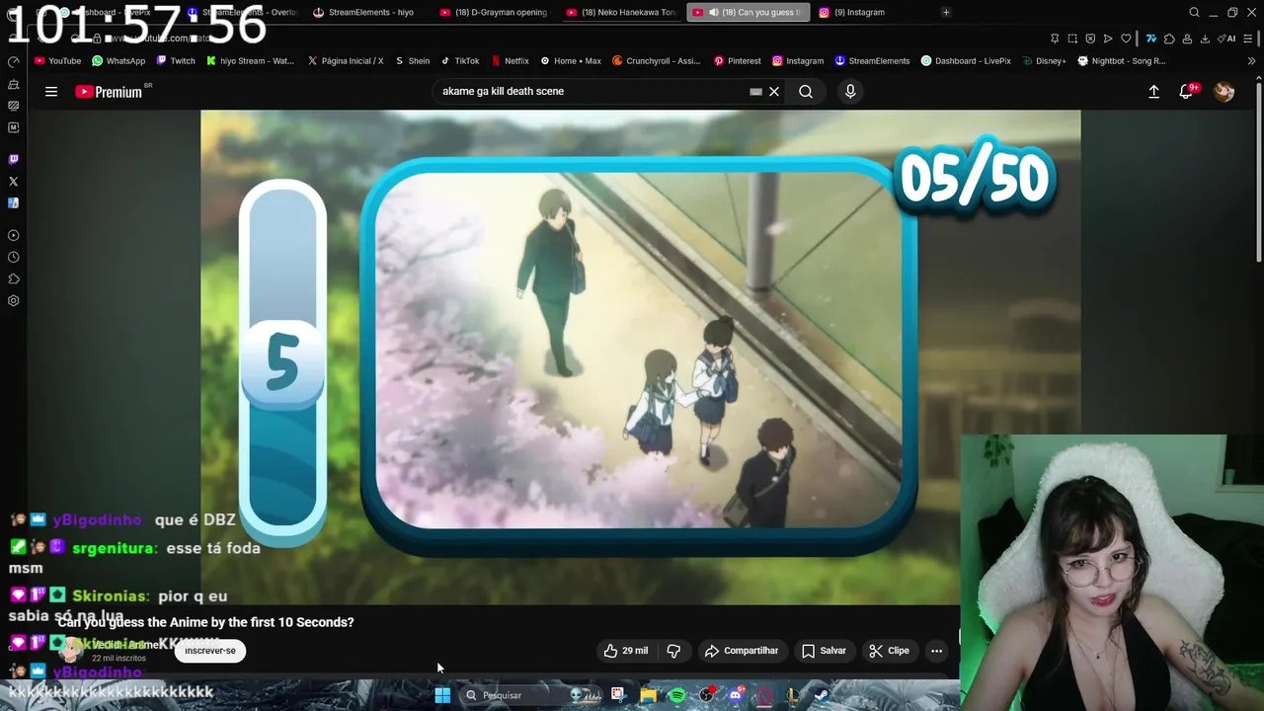Clear the search query with the X

pos(774,92)
